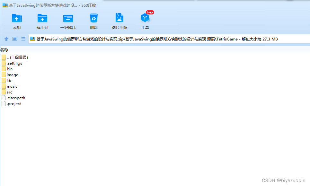Click the 一键解压 one-click extract icon
The image size is (310, 186).
tap(68, 20)
